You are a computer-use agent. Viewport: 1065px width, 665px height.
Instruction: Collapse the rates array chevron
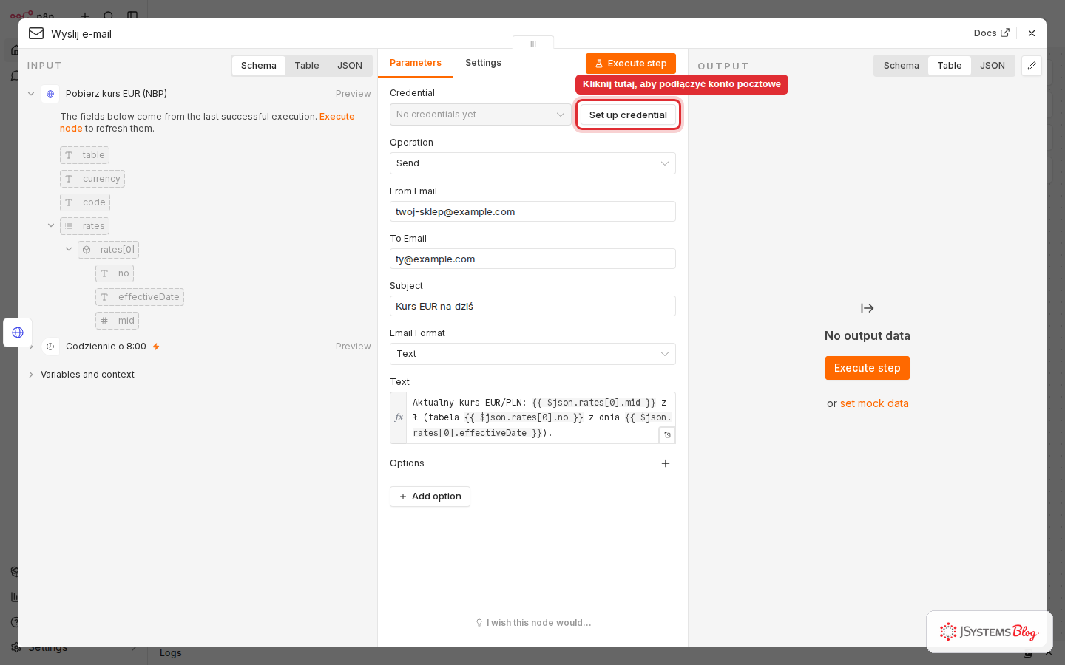51,226
